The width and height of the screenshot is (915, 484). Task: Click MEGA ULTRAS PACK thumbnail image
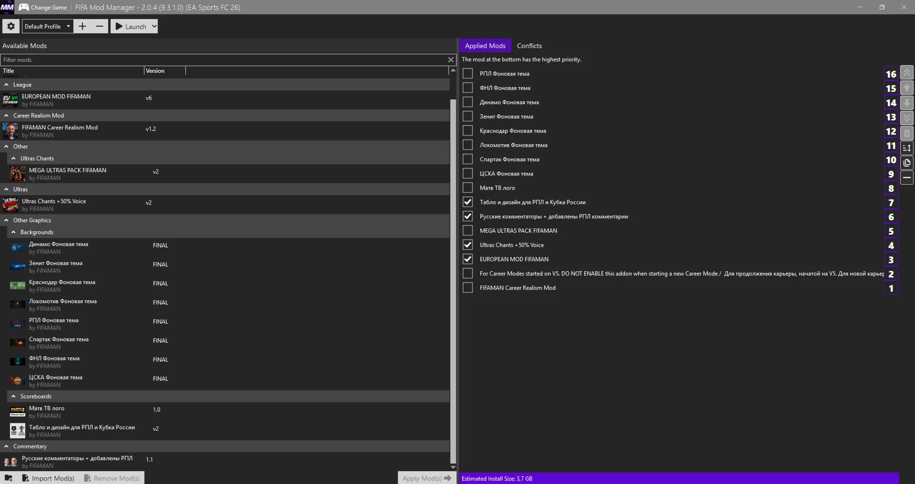18,174
